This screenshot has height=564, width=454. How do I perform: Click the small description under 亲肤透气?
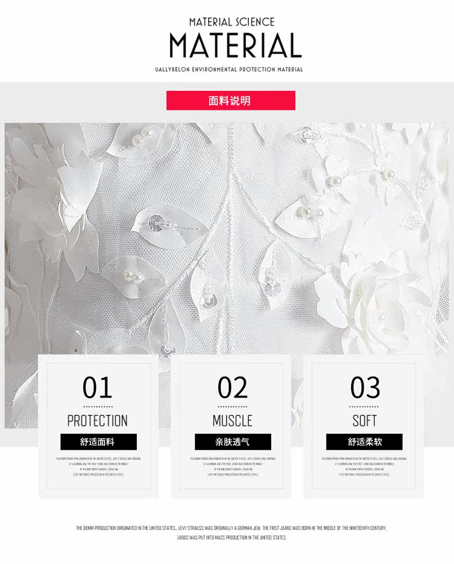pyautogui.click(x=233, y=466)
